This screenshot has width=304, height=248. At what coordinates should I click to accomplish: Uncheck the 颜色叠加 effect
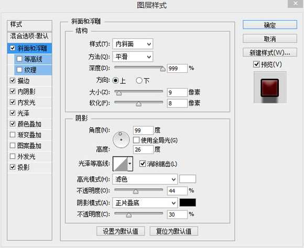[13, 124]
